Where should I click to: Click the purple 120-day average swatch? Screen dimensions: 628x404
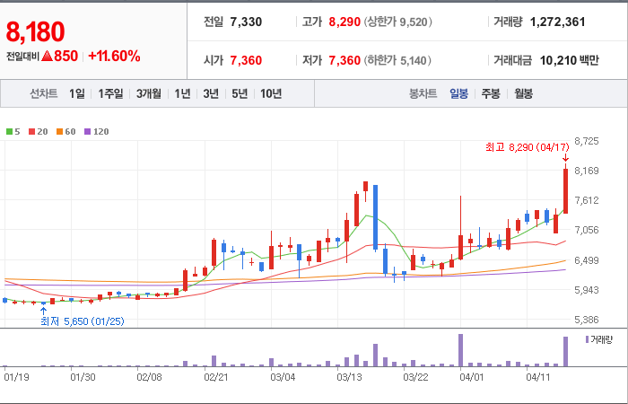coord(88,131)
